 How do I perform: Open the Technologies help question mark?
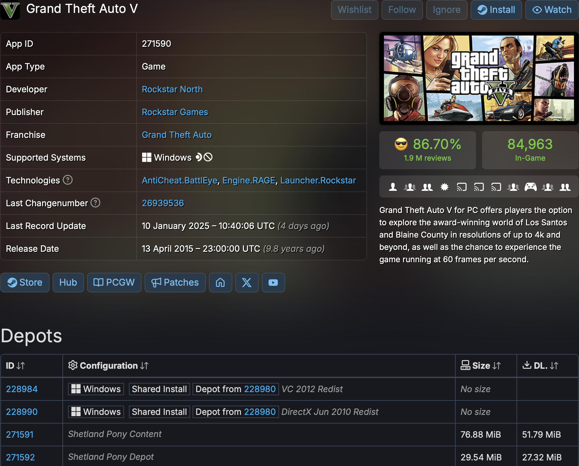68,180
